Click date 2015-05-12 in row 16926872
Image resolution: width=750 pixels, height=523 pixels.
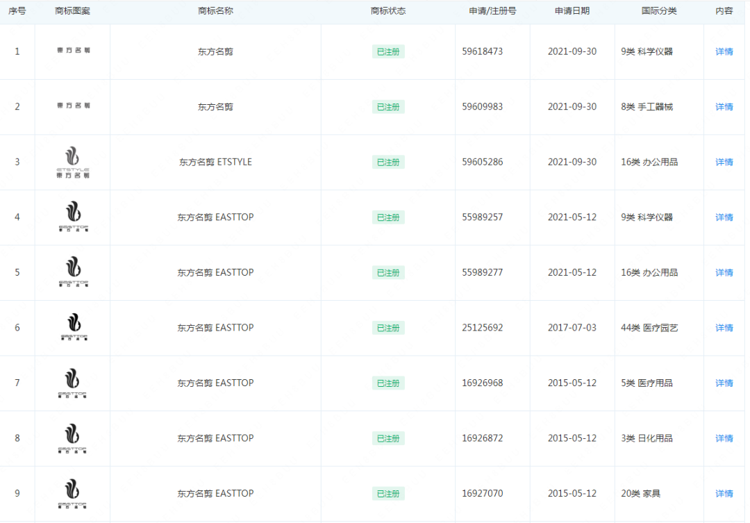coord(572,438)
